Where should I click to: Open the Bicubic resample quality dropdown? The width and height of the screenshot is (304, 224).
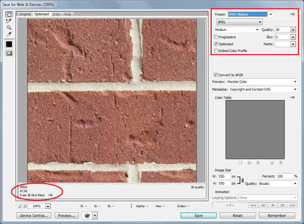[277, 183]
